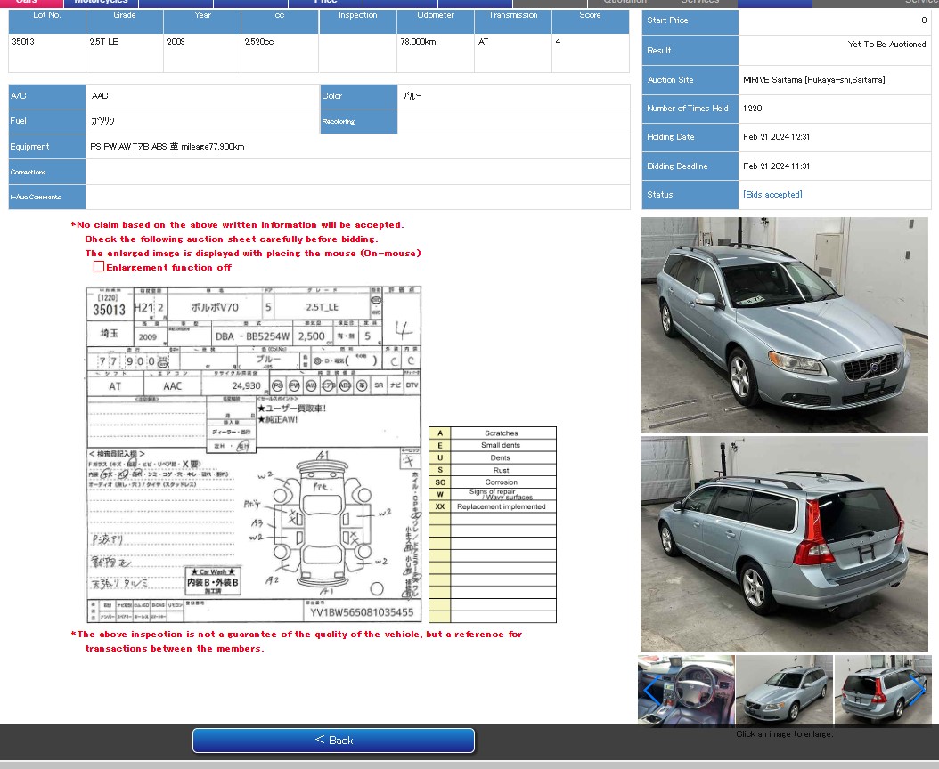Viewport: 939px width, 769px height.
Task: Open the Motorcycles tab in top navigation
Action: click(x=101, y=3)
